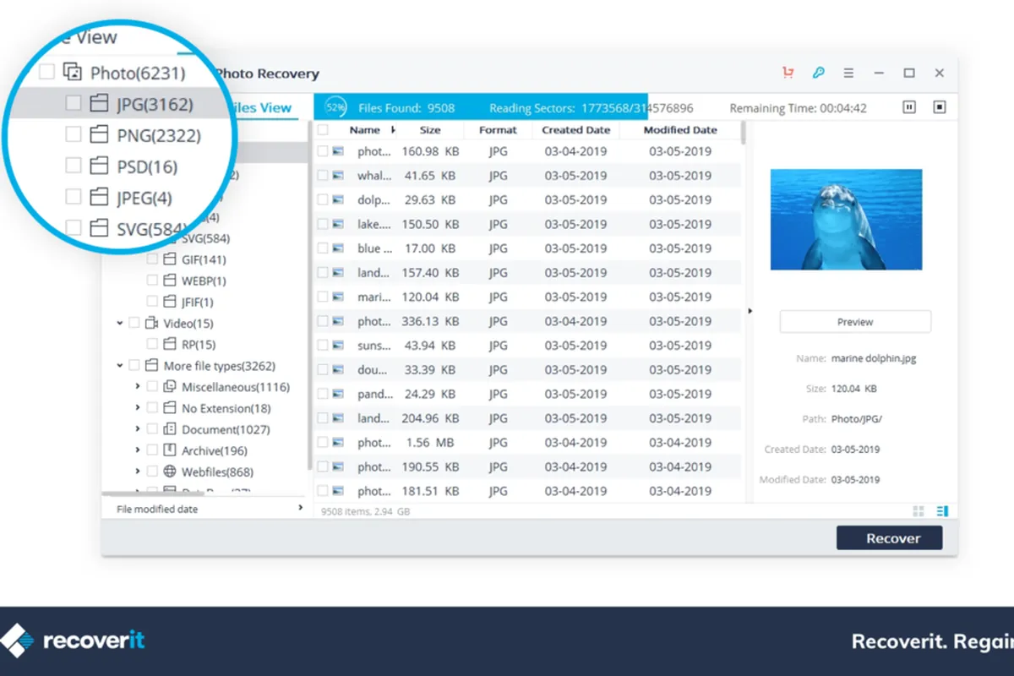Check the 336.13 KB file row checkbox
The width and height of the screenshot is (1014, 676).
click(323, 321)
